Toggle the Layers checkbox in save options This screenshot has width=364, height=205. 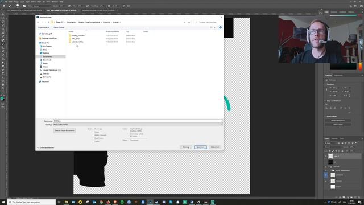[x=93, y=141]
